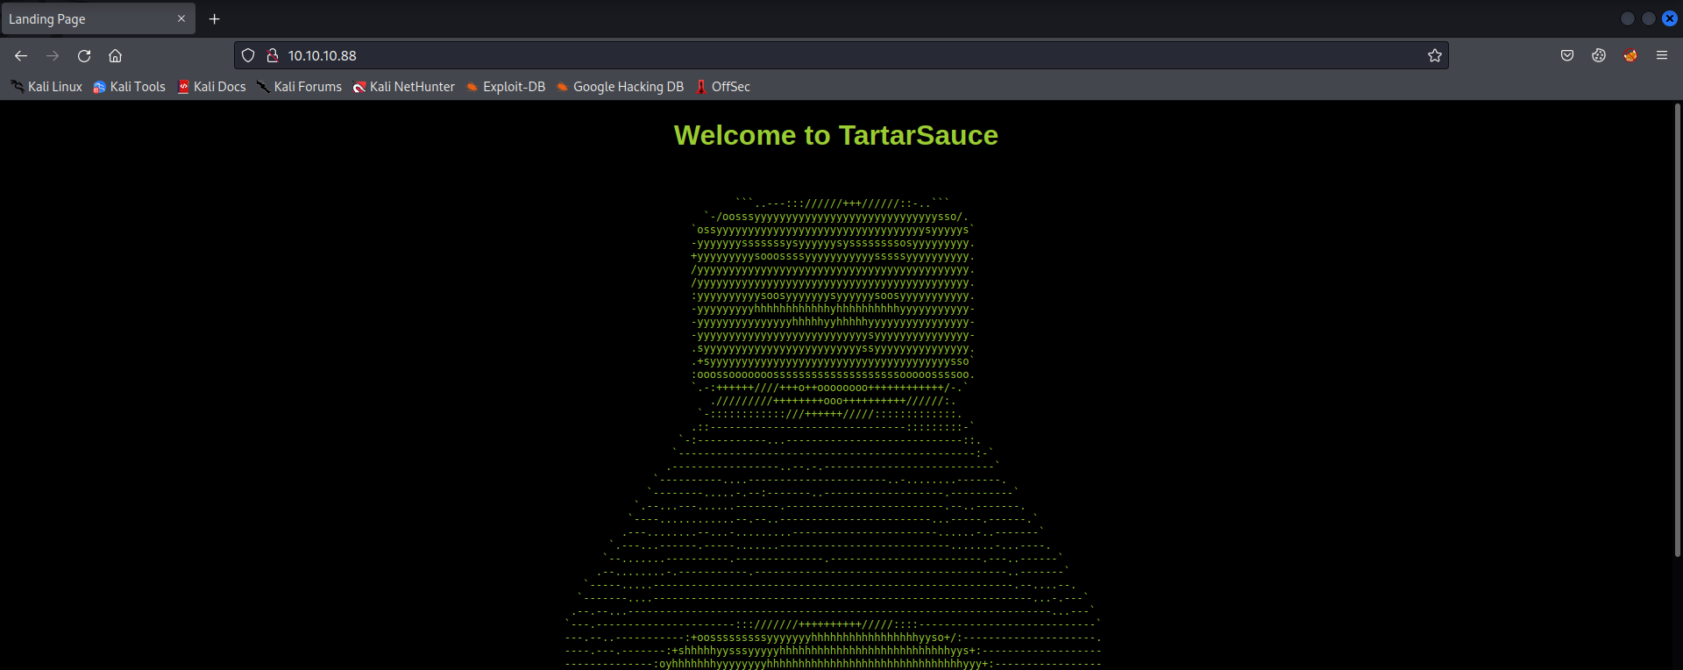Image resolution: width=1683 pixels, height=670 pixels.
Task: Click the Welcome to TartarSauce heading
Action: (836, 135)
